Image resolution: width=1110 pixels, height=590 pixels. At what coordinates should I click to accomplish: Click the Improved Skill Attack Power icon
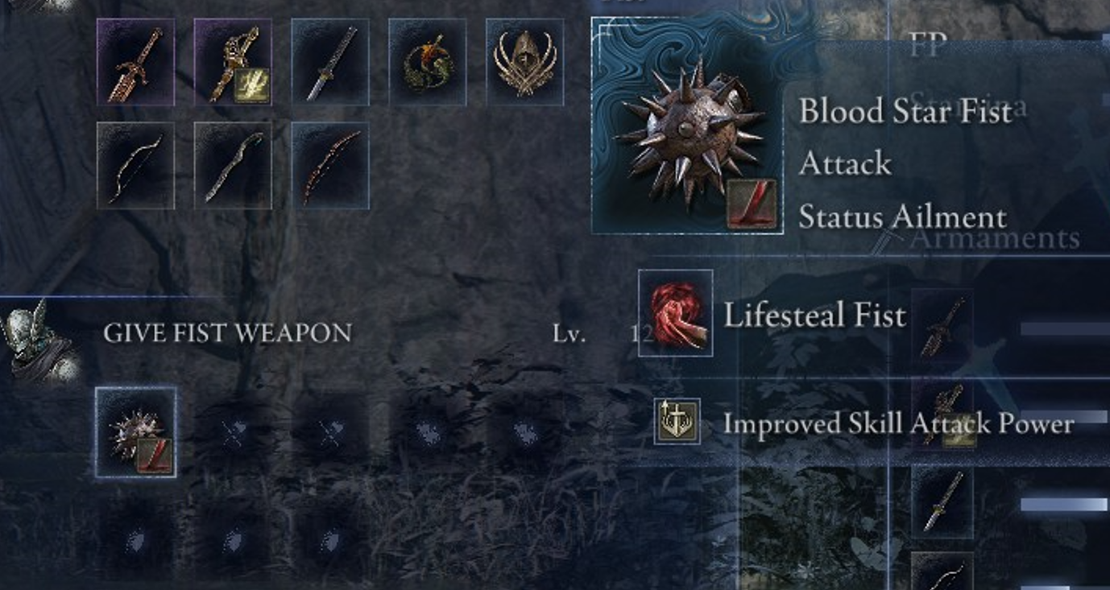click(x=677, y=421)
